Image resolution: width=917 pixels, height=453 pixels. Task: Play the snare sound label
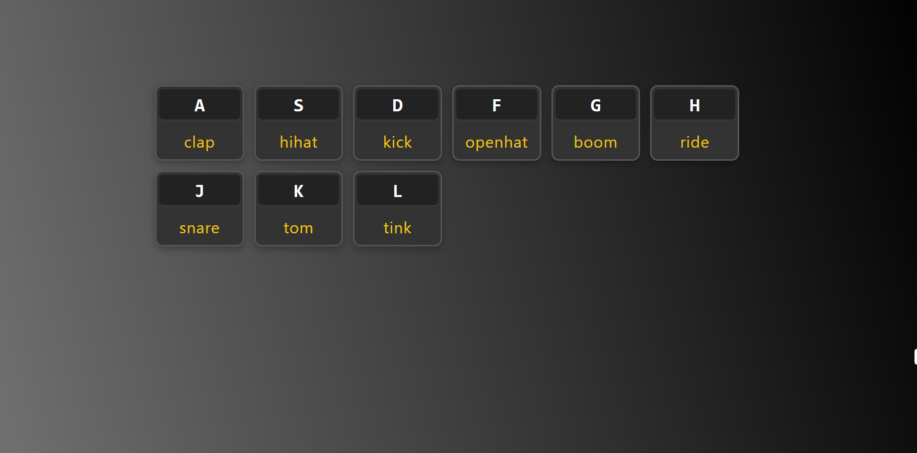(x=199, y=228)
